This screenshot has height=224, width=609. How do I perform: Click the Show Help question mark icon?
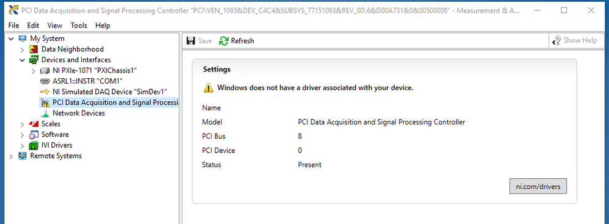pos(557,40)
